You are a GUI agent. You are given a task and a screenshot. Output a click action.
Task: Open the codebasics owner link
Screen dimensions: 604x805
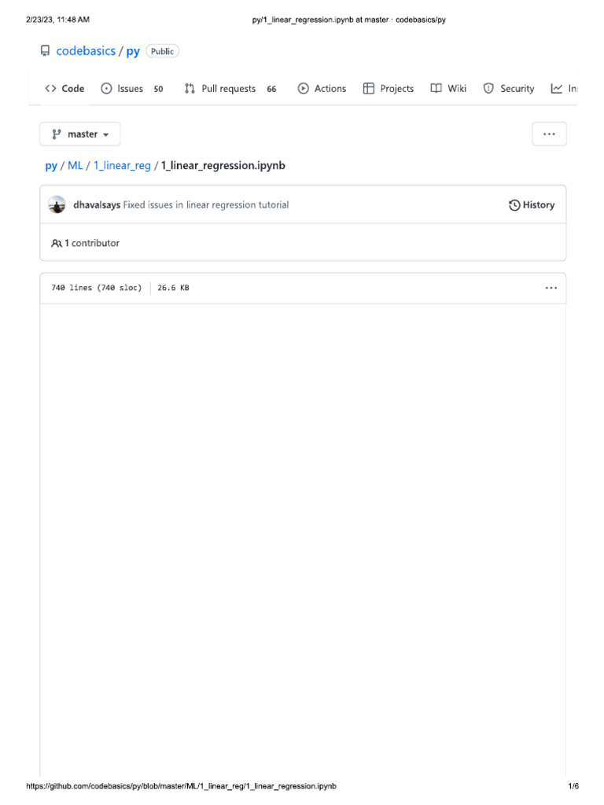pos(86,51)
